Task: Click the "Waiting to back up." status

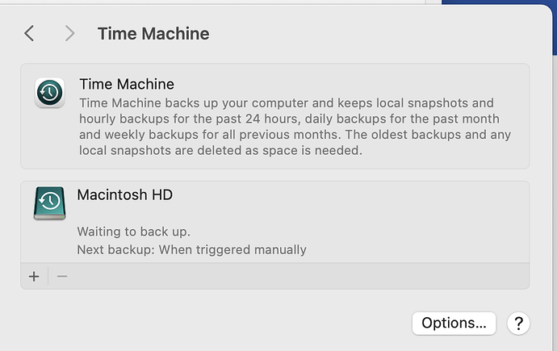Action: point(133,232)
